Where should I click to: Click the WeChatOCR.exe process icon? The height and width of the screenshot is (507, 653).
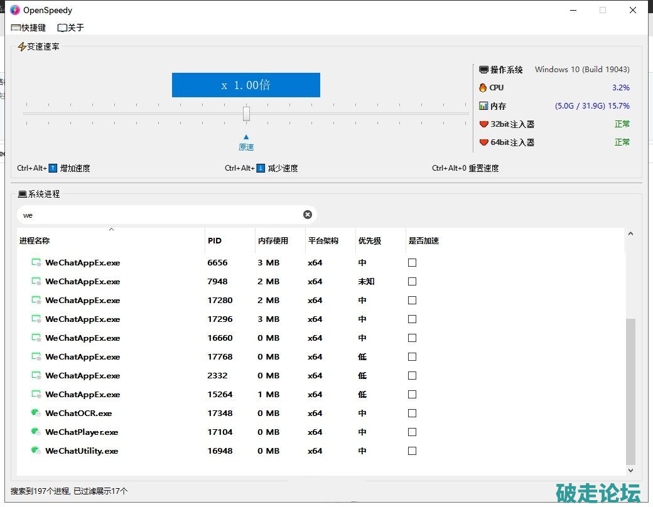coord(36,413)
